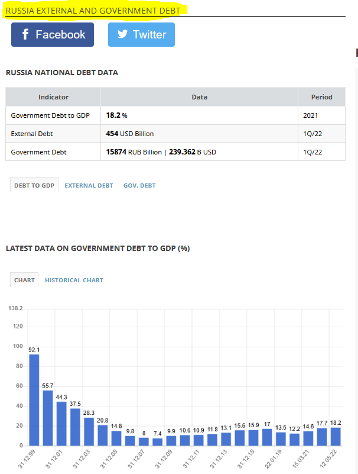The height and width of the screenshot is (474, 358).
Task: Switch to the HISTORICAL CHART tab
Action: pyautogui.click(x=74, y=280)
